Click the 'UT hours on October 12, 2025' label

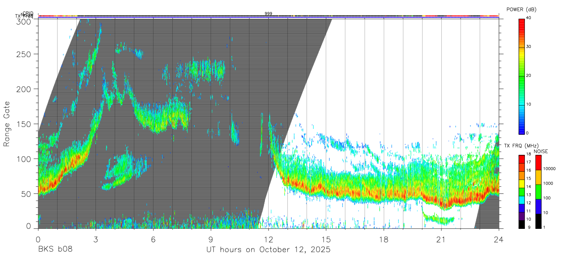click(268, 250)
